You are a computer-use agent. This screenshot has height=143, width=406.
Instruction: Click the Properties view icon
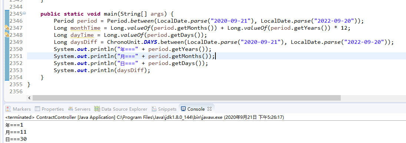coord(37,109)
